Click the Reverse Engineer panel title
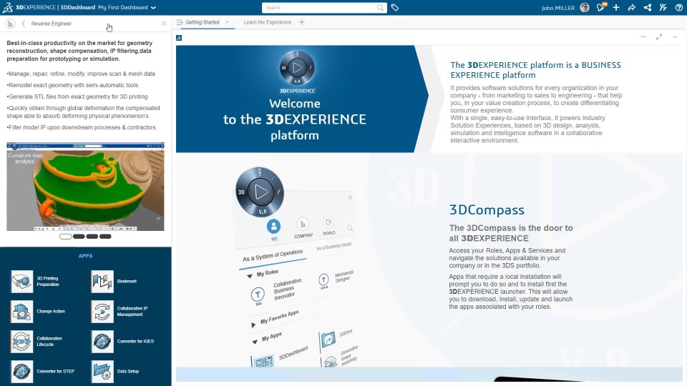The height and width of the screenshot is (386, 687). coord(52,24)
